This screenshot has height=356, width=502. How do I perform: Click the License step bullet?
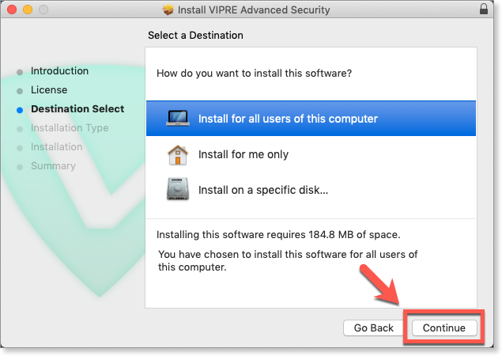coord(20,90)
